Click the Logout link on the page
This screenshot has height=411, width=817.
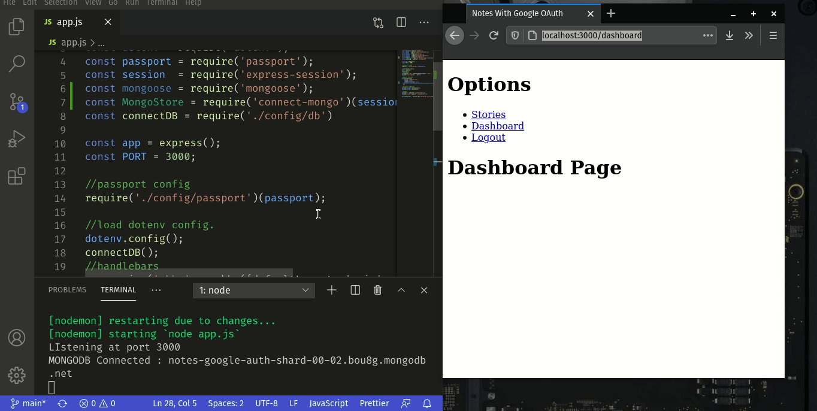pos(488,137)
